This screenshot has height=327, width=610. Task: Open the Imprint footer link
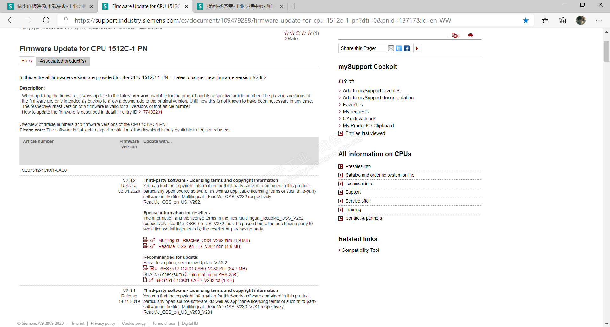[x=78, y=323]
